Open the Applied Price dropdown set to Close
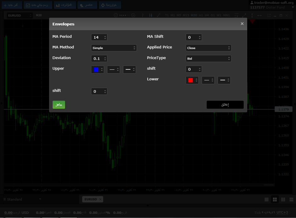The height and width of the screenshot is (218, 296). 208,48
